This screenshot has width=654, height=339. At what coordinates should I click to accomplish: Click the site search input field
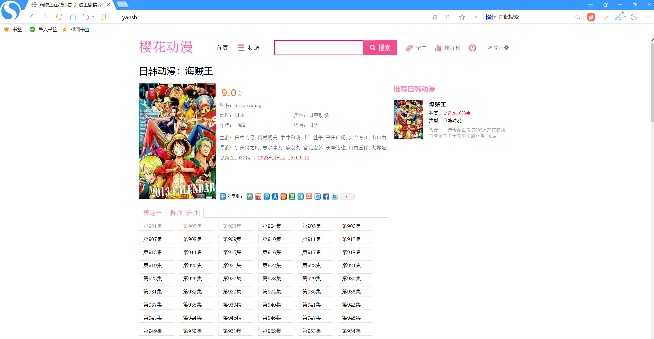318,48
